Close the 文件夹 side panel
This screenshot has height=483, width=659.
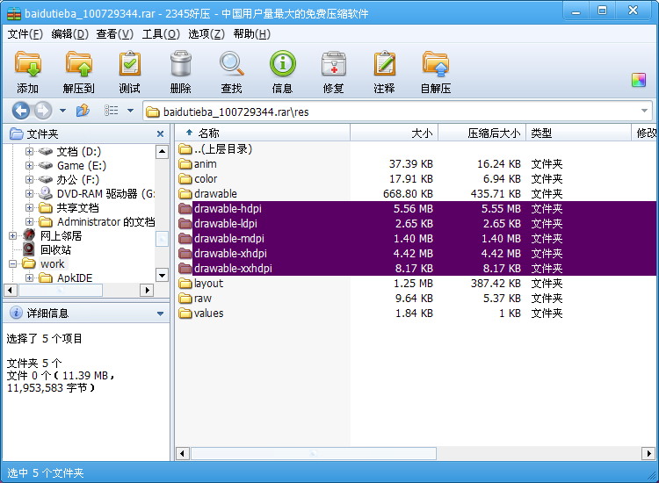click(160, 134)
